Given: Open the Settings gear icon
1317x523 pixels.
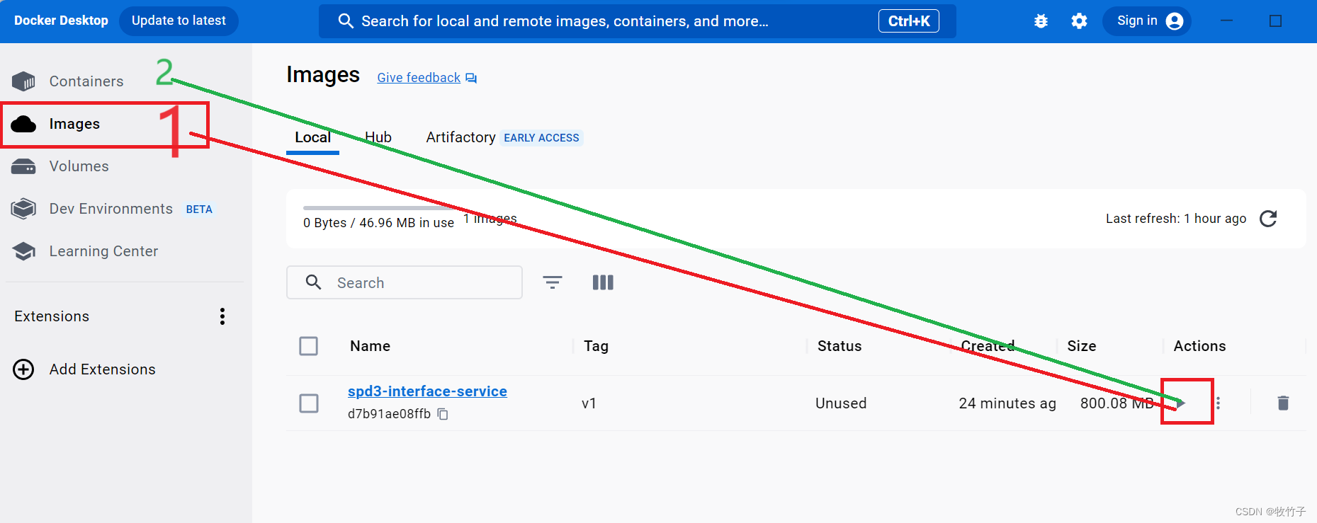Looking at the screenshot, I should [1079, 21].
